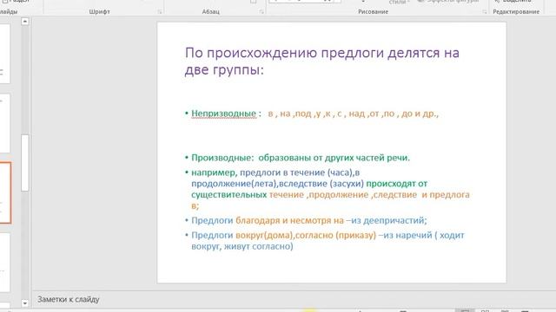Click the slide panel scrollbar thumb

click(x=25, y=163)
